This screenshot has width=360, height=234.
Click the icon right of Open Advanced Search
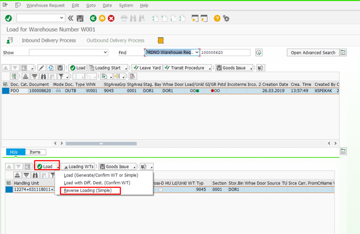(x=343, y=53)
